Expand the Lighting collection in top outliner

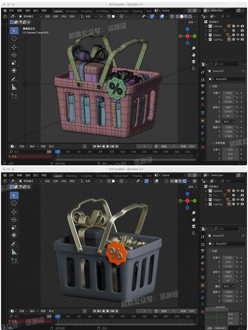(x=206, y=40)
